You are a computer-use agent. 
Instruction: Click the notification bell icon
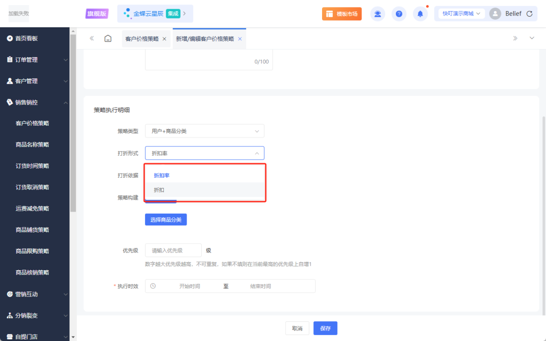[420, 13]
